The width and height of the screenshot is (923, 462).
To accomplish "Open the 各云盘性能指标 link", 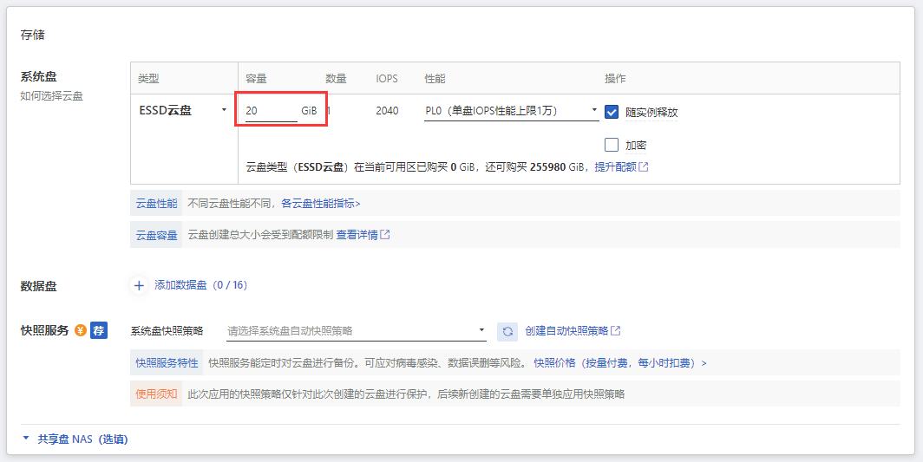I will tap(320, 204).
